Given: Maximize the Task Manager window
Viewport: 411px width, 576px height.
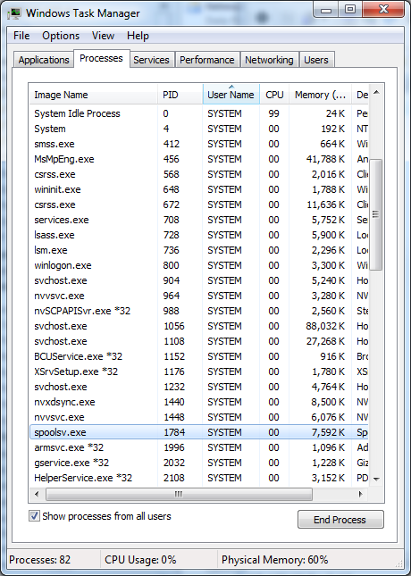Looking at the screenshot, I should click(x=350, y=11).
